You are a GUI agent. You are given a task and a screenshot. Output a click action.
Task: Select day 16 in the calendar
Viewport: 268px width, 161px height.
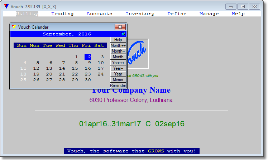88,68
